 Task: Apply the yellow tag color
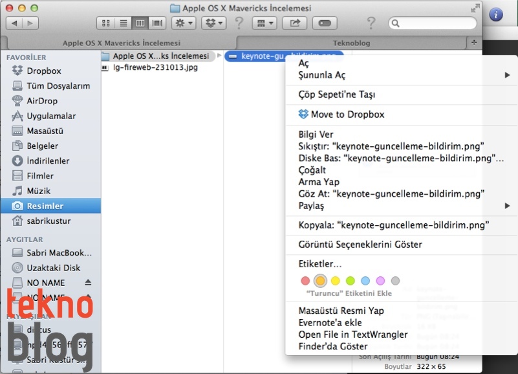336,281
